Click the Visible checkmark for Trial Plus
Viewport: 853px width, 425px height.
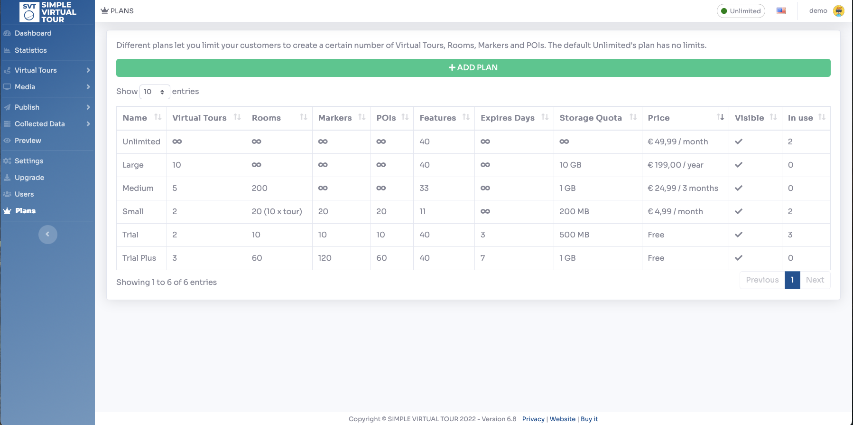click(x=739, y=258)
